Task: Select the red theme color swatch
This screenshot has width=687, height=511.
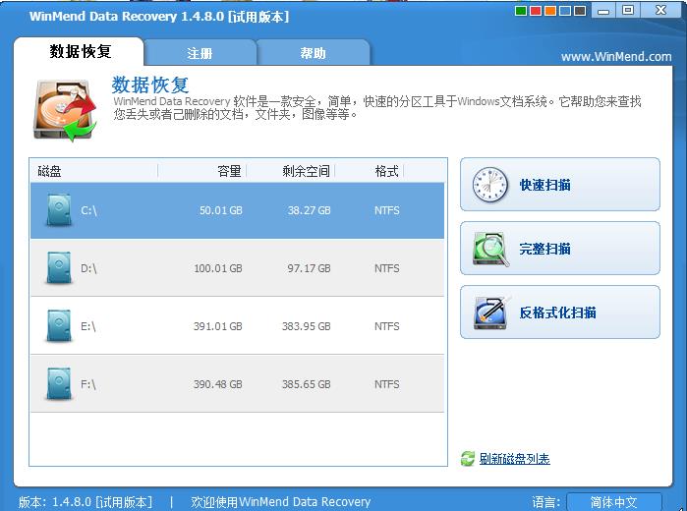Action: coord(536,11)
